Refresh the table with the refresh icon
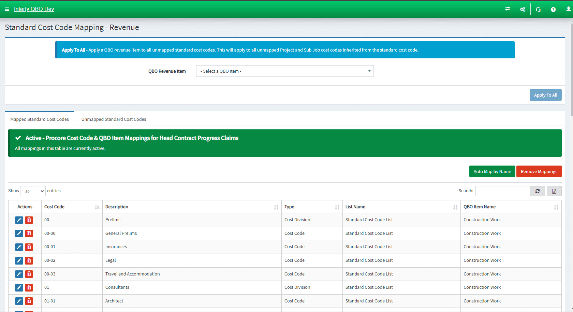This screenshot has width=573, height=312. [x=537, y=191]
